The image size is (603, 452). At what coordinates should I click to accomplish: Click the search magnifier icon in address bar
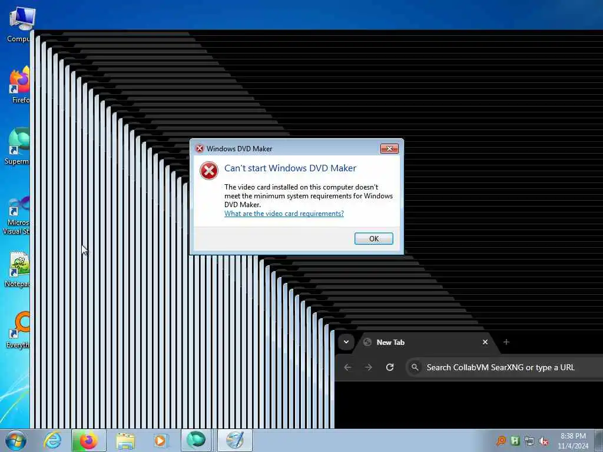415,367
